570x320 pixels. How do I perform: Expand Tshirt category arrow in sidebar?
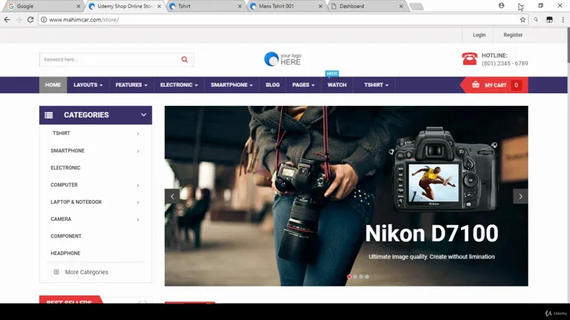tap(138, 133)
